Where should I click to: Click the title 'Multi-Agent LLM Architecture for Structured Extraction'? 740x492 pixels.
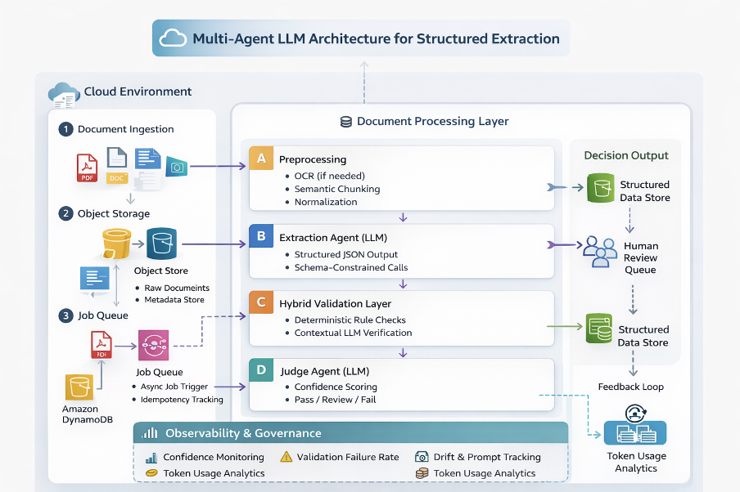click(x=376, y=38)
